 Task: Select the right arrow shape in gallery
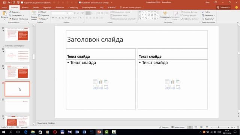click(x=149, y=15)
